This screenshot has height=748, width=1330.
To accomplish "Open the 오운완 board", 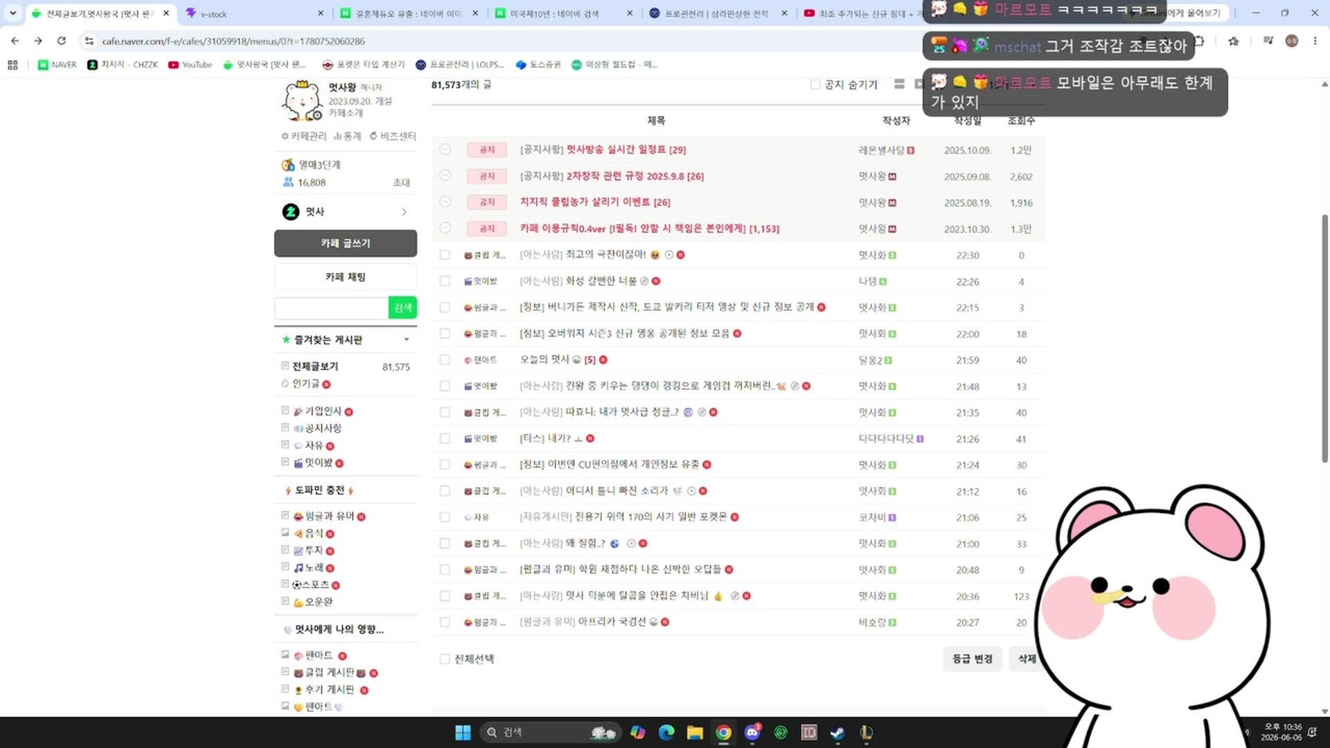I will tap(319, 602).
